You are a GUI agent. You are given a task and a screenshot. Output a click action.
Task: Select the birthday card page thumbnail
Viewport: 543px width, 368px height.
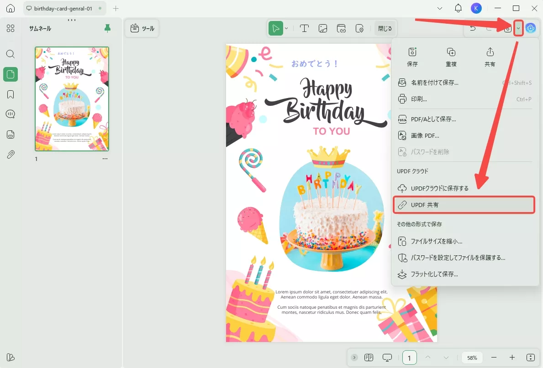pos(72,98)
